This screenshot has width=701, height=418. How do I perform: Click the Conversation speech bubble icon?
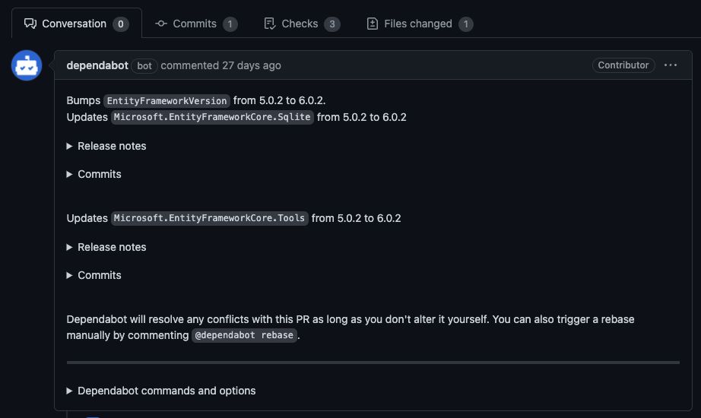point(30,24)
